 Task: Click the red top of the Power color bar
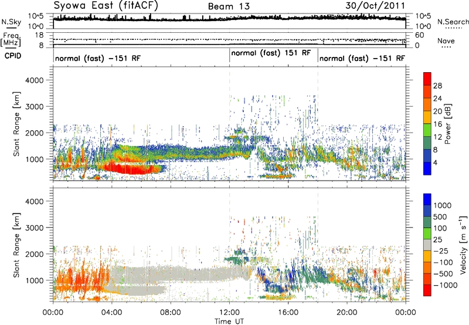tap(427, 78)
